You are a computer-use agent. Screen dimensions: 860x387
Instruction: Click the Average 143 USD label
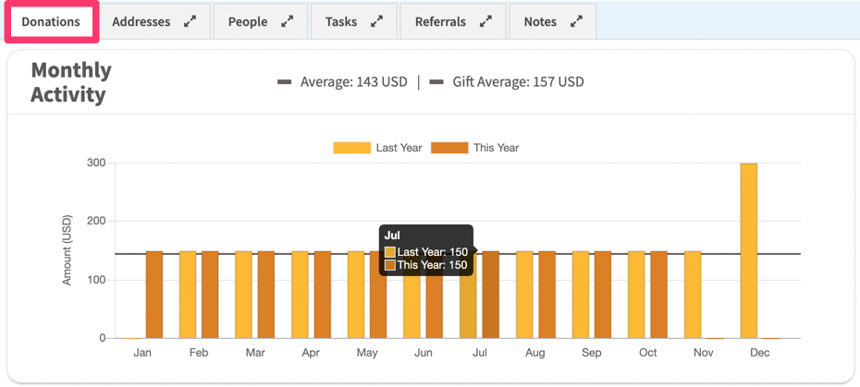click(x=354, y=82)
